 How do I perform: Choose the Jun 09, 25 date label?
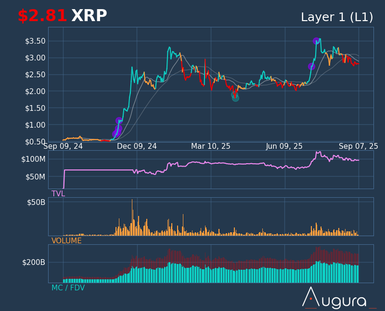(x=284, y=146)
